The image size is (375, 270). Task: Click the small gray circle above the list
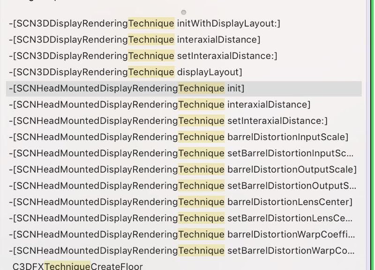pyautogui.click(x=183, y=12)
